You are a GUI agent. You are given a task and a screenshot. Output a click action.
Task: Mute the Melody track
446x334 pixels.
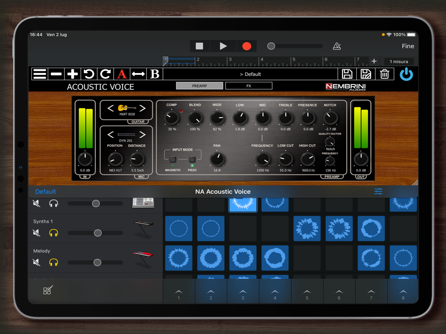[x=37, y=262]
